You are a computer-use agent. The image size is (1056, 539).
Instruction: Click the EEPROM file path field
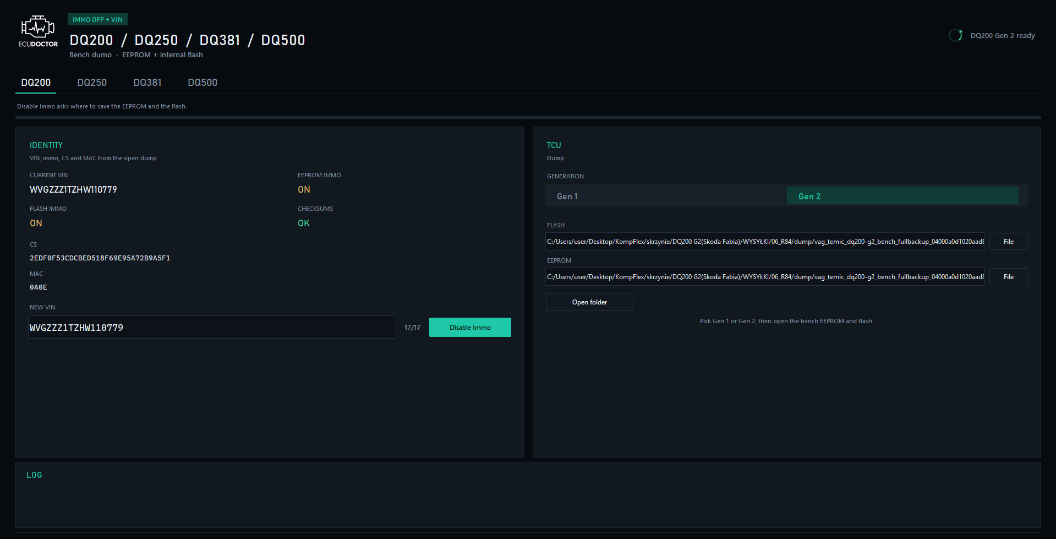pos(765,277)
